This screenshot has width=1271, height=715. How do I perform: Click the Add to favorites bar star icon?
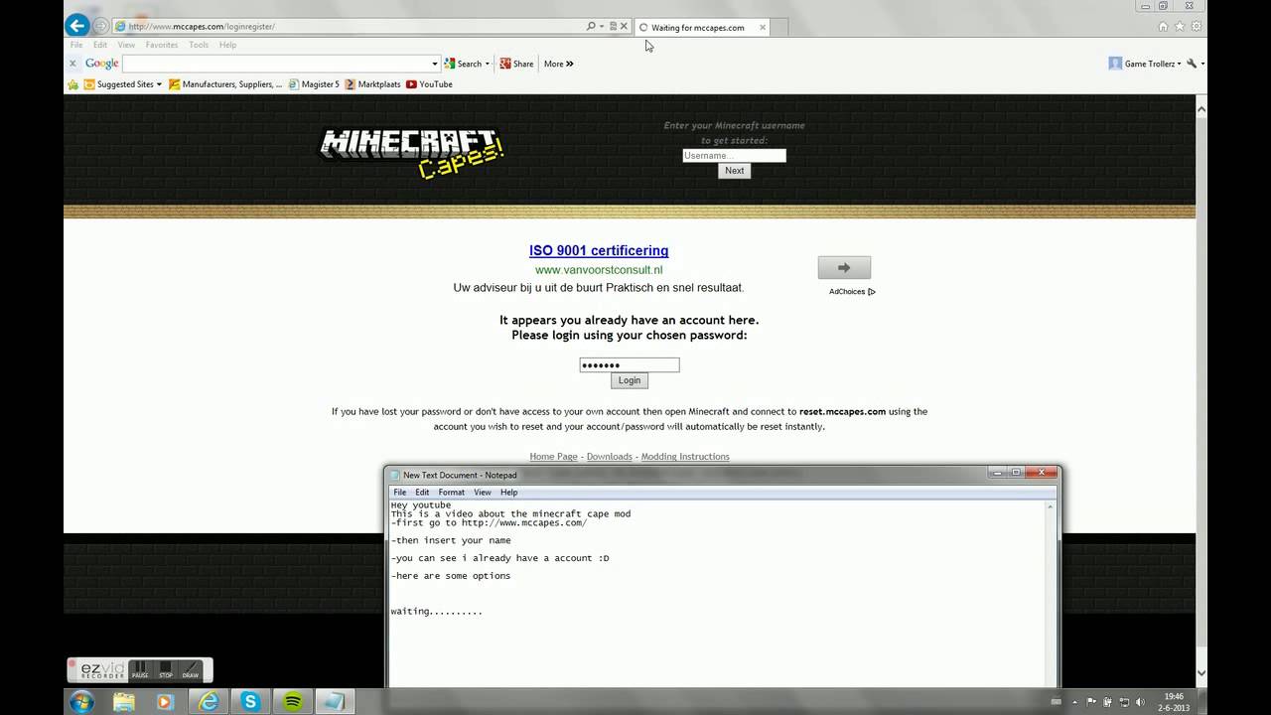[x=72, y=84]
